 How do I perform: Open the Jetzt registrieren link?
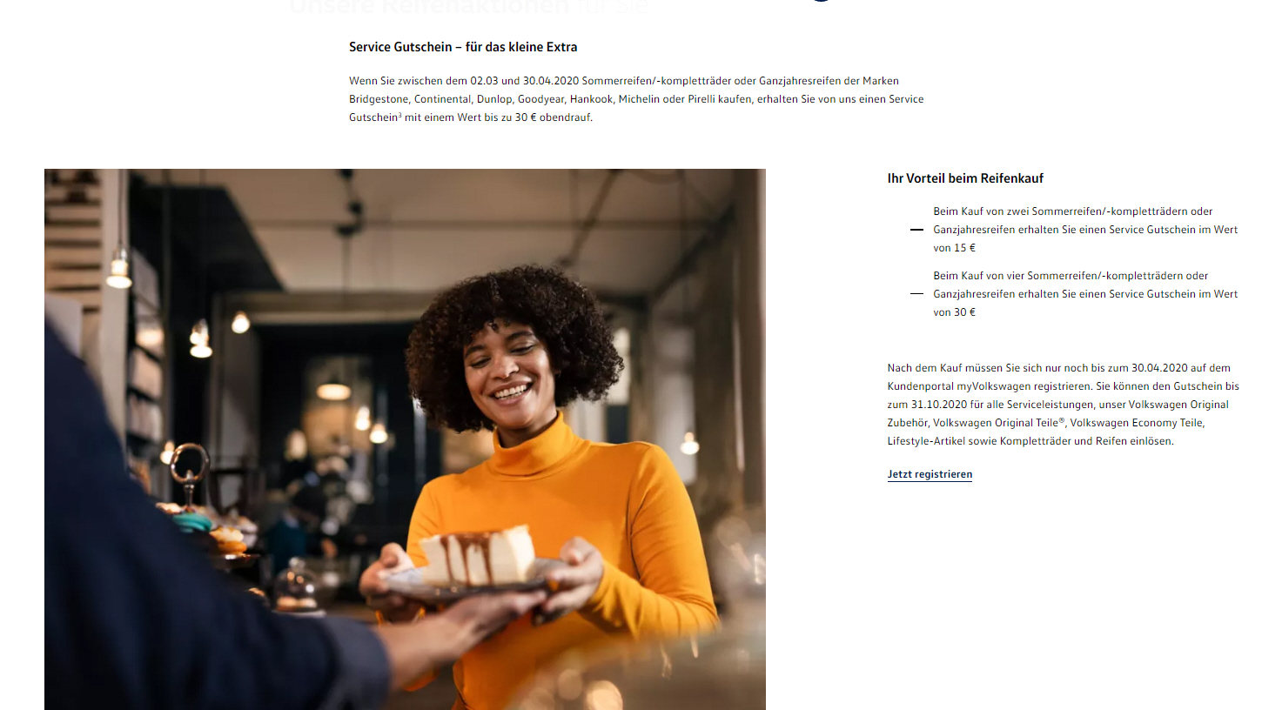pyautogui.click(x=930, y=474)
